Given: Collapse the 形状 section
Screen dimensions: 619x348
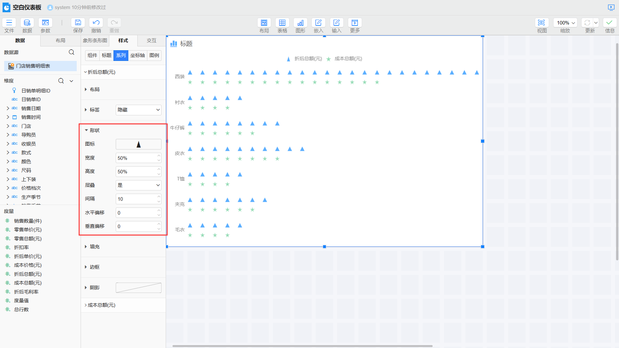Looking at the screenshot, I should pyautogui.click(x=94, y=130).
